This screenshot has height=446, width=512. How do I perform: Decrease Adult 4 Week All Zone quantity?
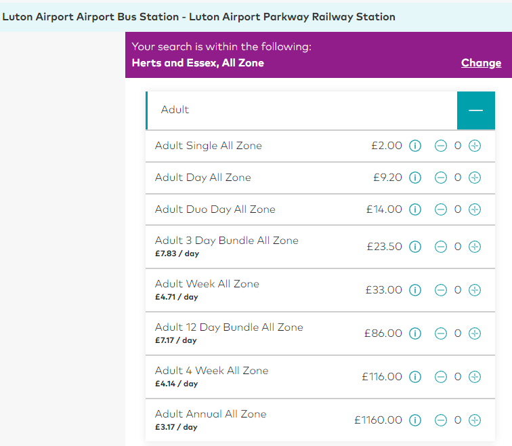[x=440, y=377]
